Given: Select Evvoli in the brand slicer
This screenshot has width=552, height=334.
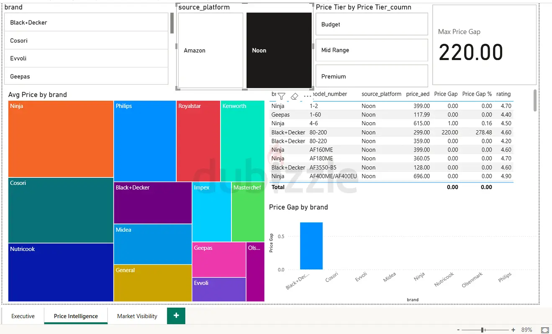Looking at the screenshot, I should pyautogui.click(x=86, y=58).
